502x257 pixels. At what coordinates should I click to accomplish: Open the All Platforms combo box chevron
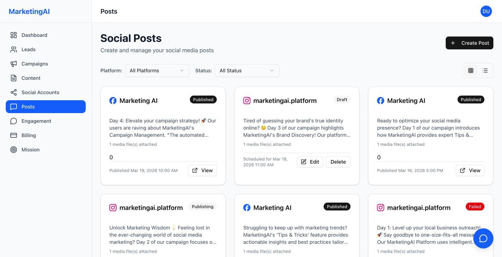(x=182, y=71)
